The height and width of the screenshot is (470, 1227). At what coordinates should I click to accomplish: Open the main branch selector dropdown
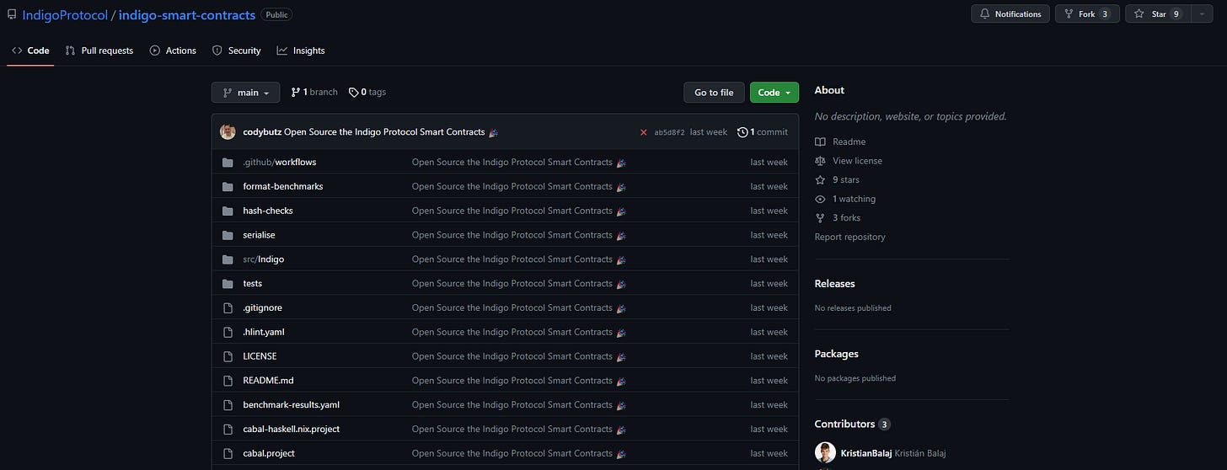[x=246, y=93]
